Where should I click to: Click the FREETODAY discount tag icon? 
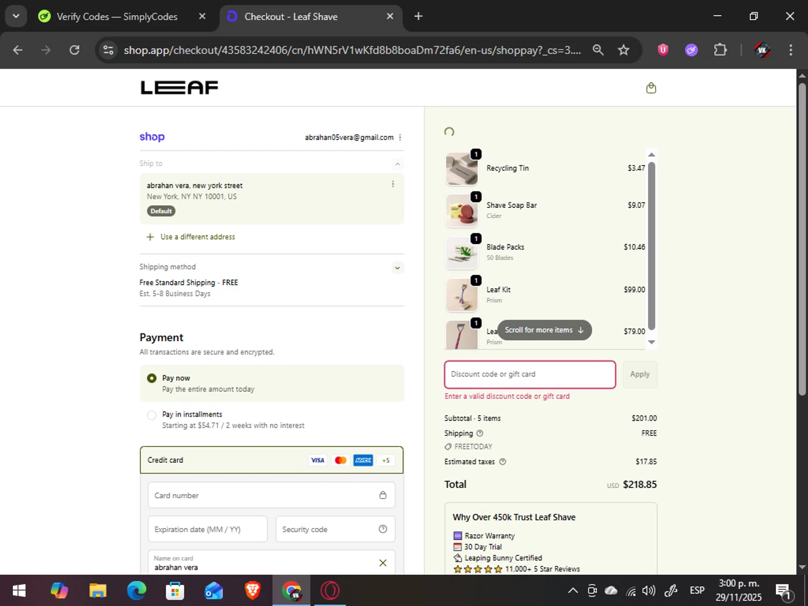point(448,447)
